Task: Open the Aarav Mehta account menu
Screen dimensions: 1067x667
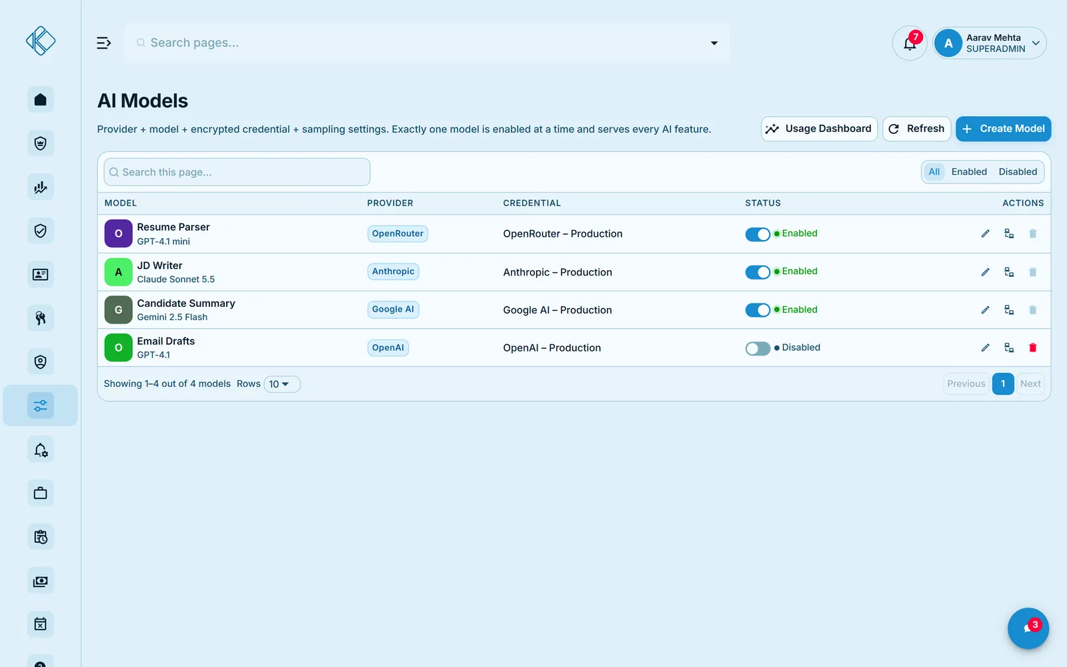Action: 990,43
